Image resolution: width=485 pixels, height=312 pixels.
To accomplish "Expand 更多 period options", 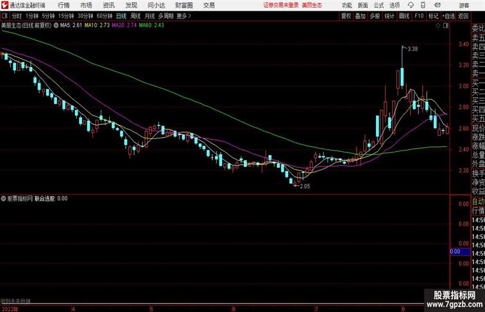I will pyautogui.click(x=183, y=16).
